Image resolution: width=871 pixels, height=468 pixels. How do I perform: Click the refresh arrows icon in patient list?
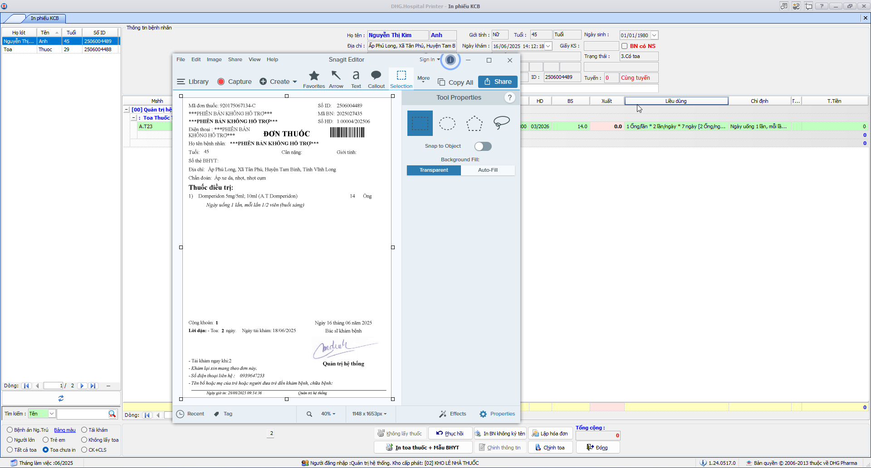click(61, 398)
